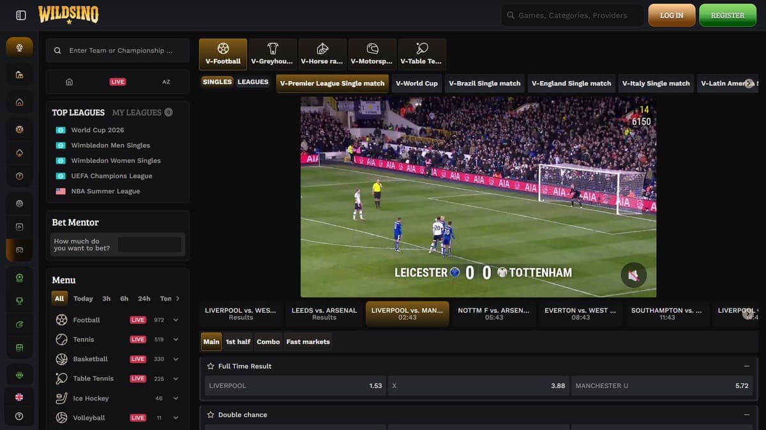The width and height of the screenshot is (766, 430).
Task: Open the green shop icon in the sidebar
Action: tap(19, 348)
